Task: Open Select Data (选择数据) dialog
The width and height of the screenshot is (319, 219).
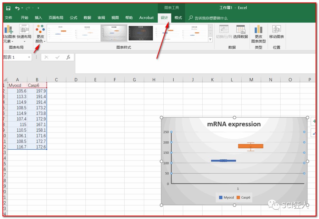Action: [x=240, y=30]
